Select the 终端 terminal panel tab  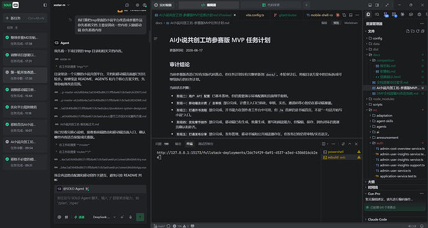(189, 144)
